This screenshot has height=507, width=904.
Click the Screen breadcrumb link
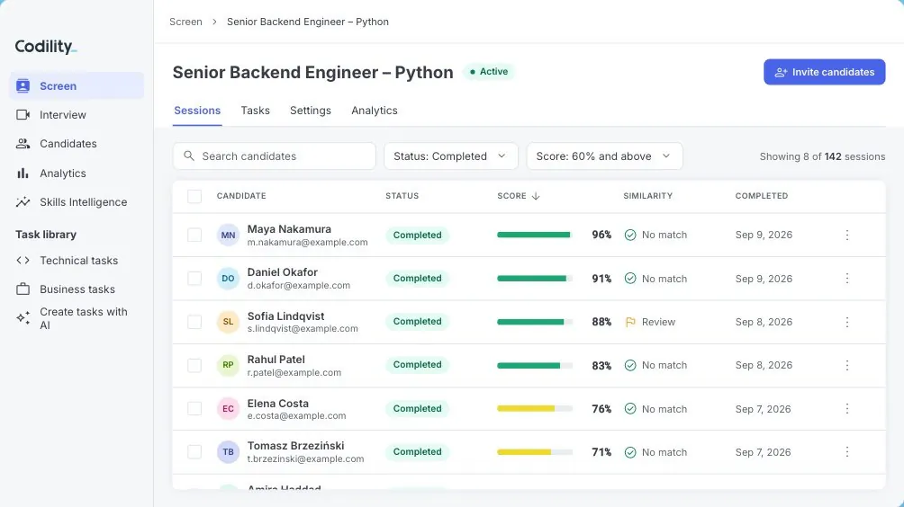(185, 22)
